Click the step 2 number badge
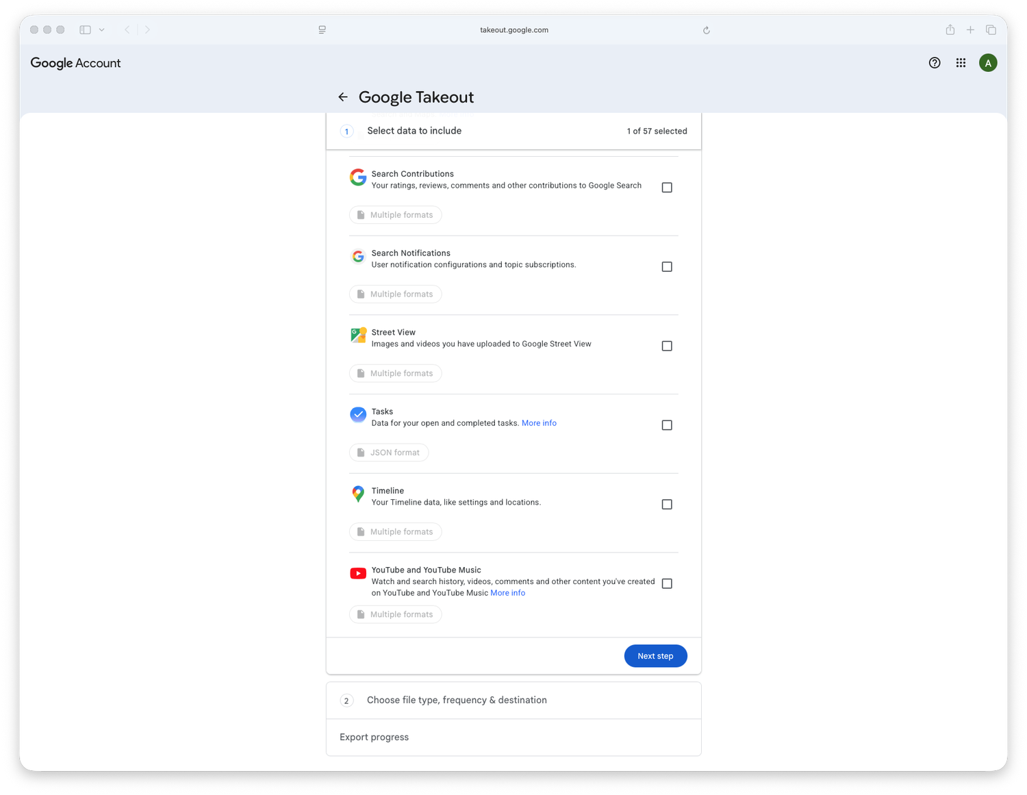1027x795 pixels. click(346, 701)
